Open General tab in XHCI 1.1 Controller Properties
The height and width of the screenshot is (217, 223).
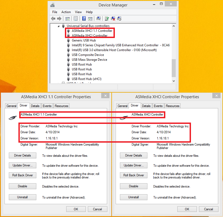(11, 106)
